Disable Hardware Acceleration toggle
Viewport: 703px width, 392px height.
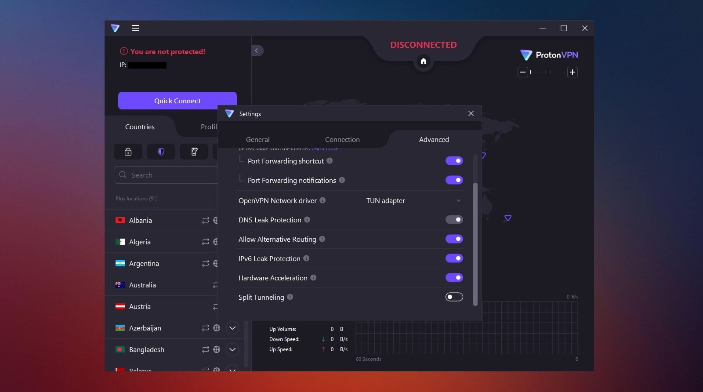[x=454, y=278]
